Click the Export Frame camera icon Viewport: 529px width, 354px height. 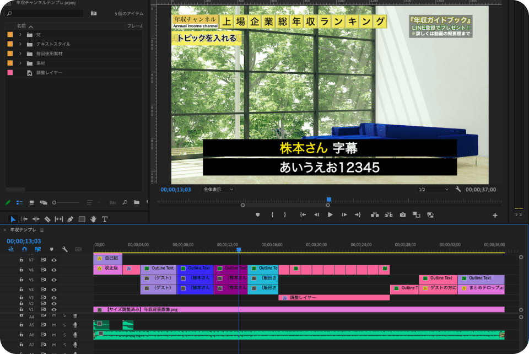[403, 214]
